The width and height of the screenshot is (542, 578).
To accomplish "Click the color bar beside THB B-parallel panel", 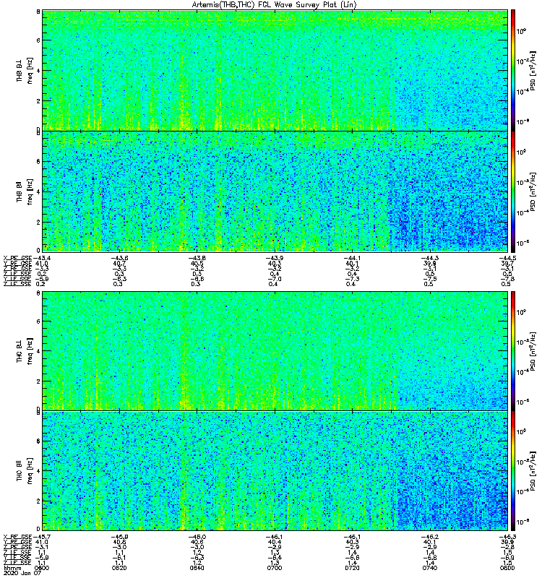I will pyautogui.click(x=513, y=191).
